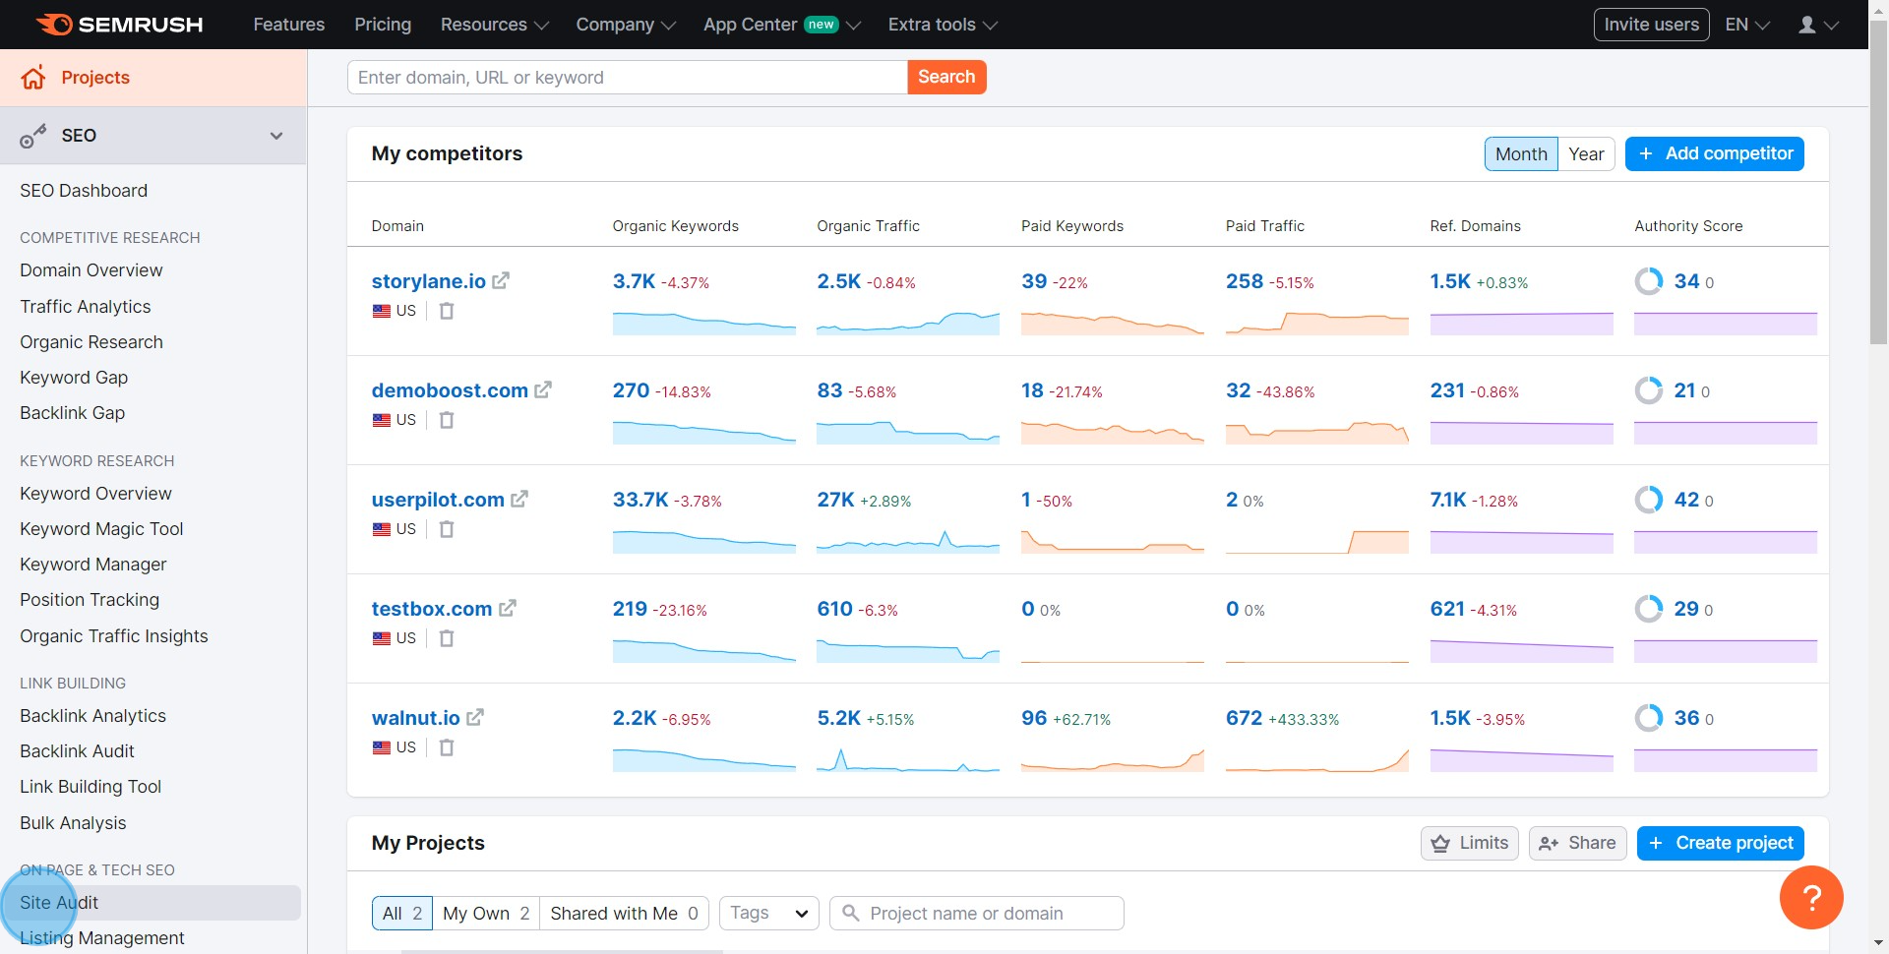This screenshot has height=954, width=1889.
Task: Open Pricing in top navigation
Action: point(383,25)
